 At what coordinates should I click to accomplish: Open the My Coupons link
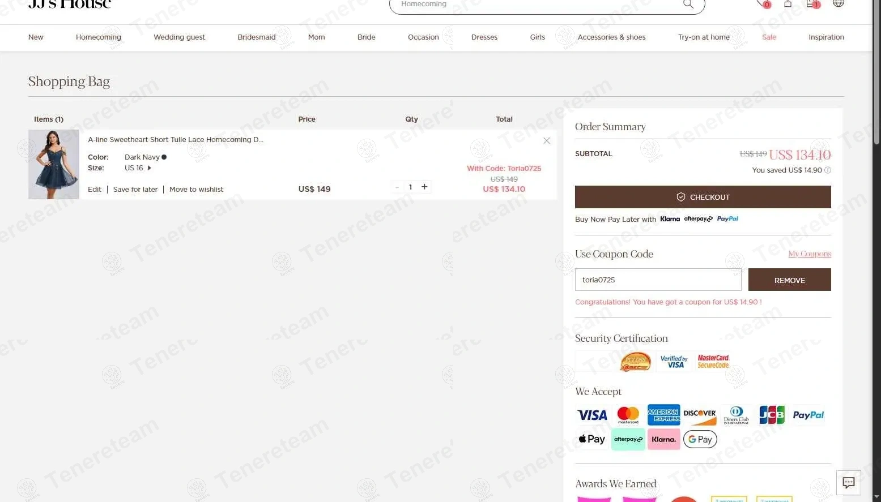[810, 254]
